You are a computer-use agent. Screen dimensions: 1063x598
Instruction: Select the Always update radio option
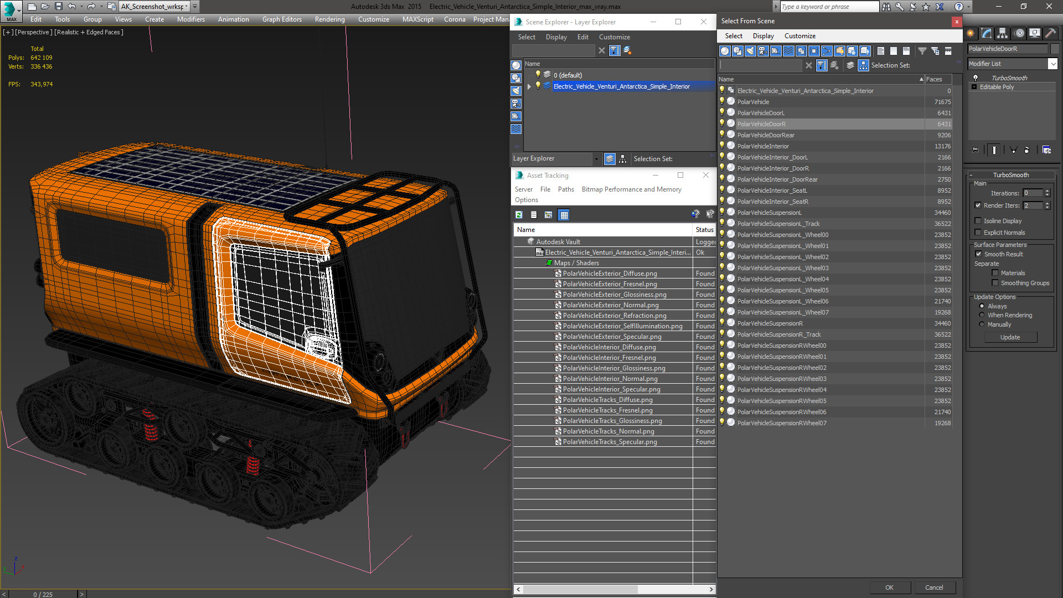tap(982, 306)
